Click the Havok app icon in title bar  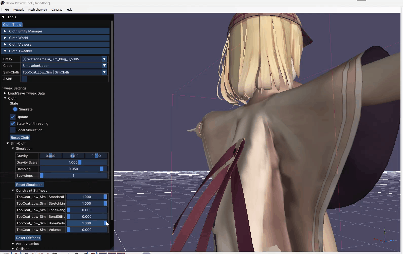[3, 3]
